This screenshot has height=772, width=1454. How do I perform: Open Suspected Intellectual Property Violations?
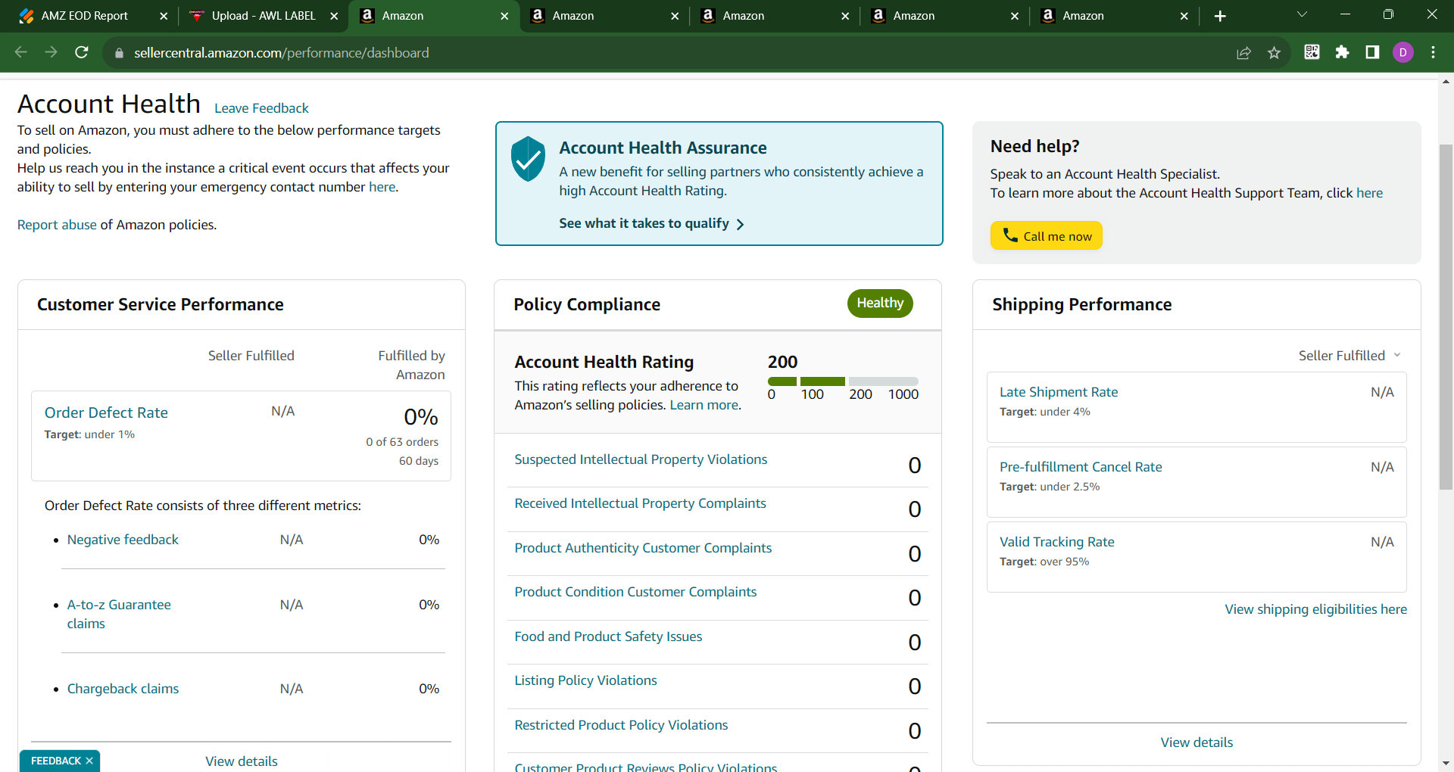click(x=641, y=459)
